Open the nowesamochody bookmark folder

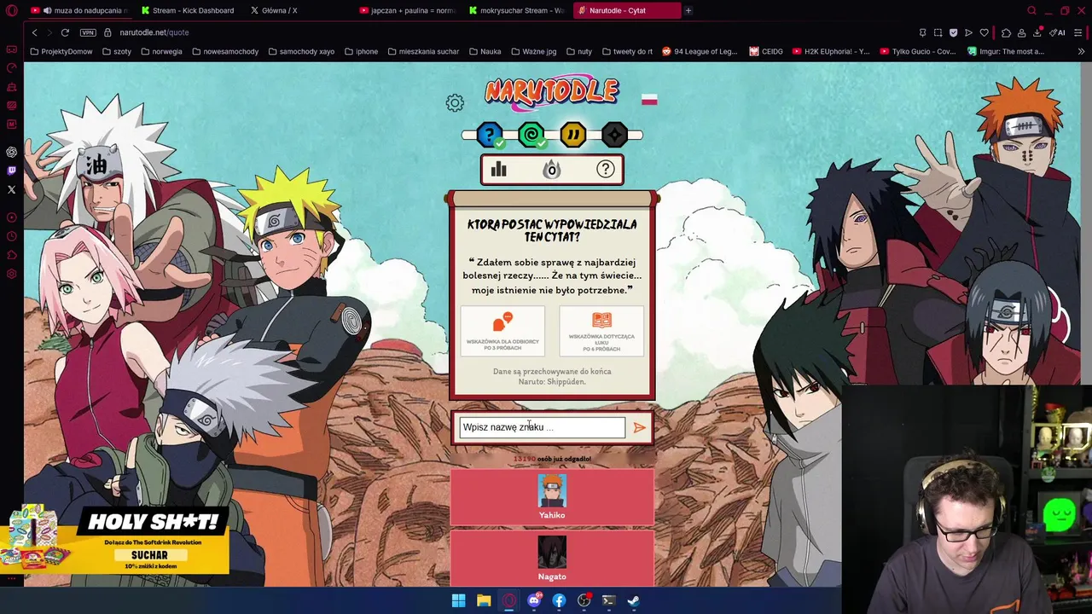tap(225, 51)
